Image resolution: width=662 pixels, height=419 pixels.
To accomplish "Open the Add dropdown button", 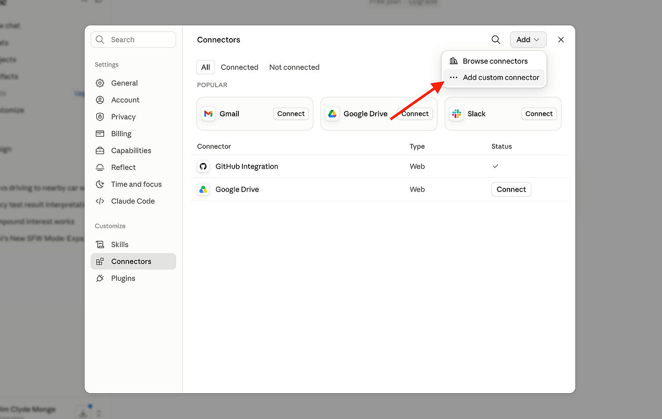I will click(x=528, y=40).
